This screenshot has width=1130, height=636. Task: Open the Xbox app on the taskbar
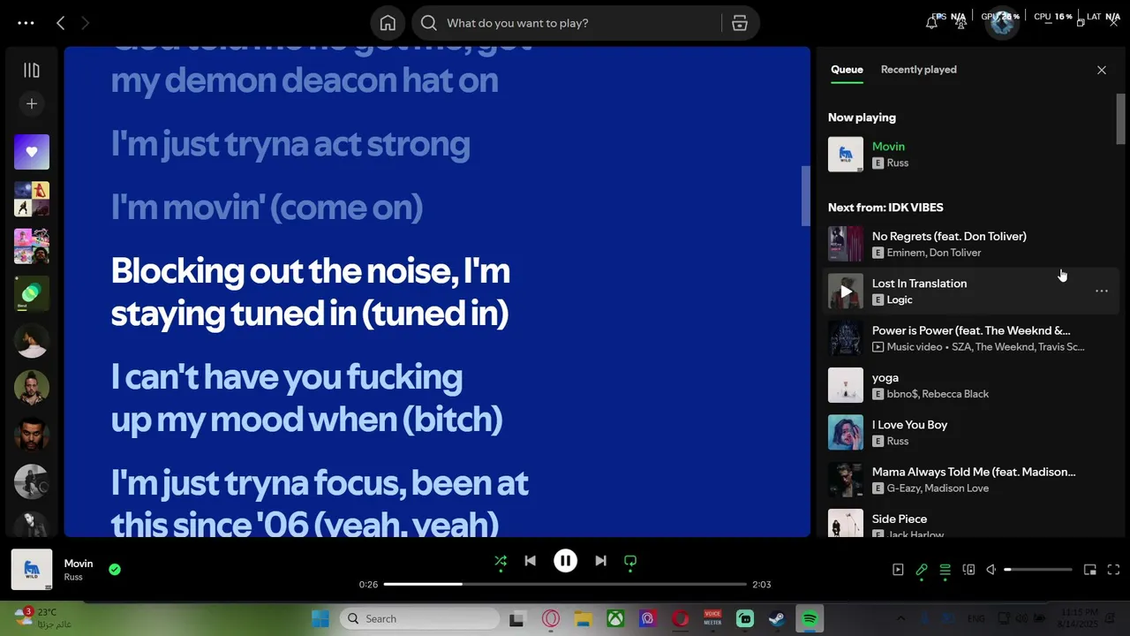tap(615, 619)
